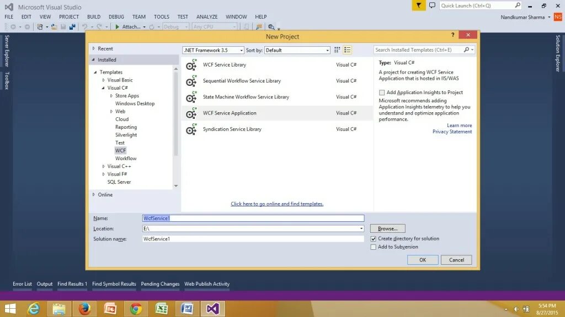
Task: Expand the Recent section
Action: (x=94, y=48)
